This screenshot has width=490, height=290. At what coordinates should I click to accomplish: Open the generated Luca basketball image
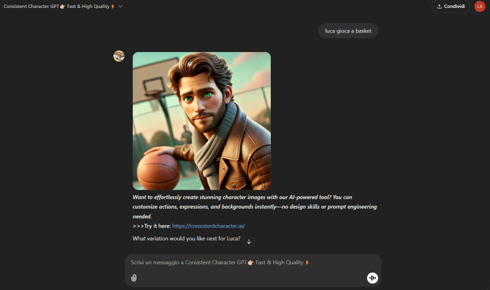tap(202, 121)
